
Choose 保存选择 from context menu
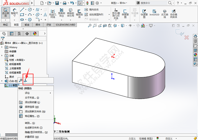(x=32, y=107)
